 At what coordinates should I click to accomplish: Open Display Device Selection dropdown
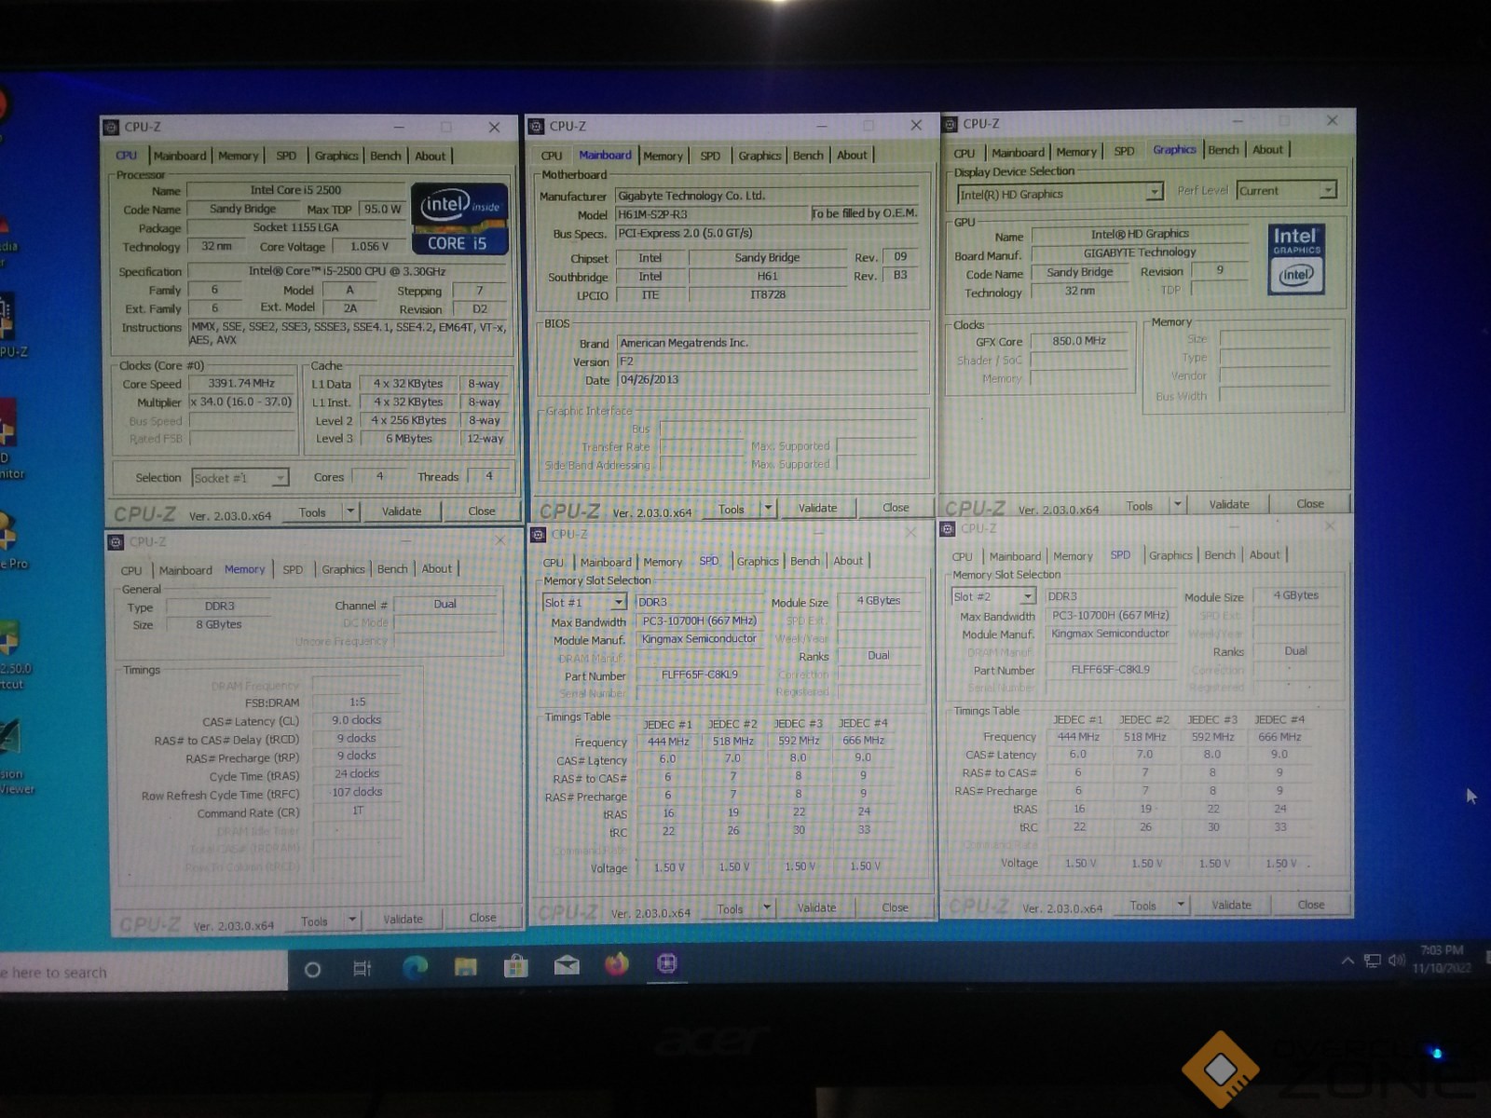pyautogui.click(x=1060, y=194)
